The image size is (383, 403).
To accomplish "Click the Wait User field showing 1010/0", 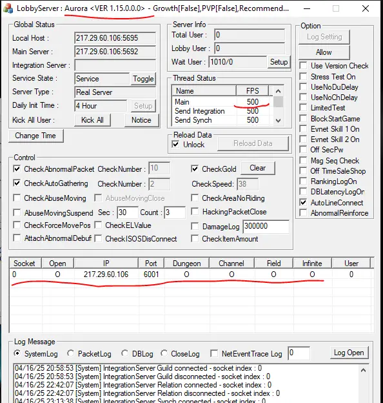I will [237, 62].
